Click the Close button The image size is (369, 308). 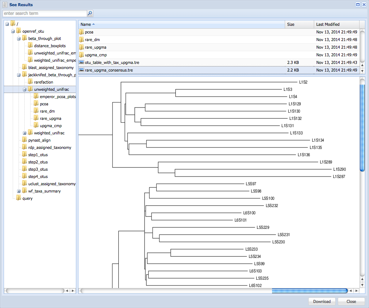351,301
